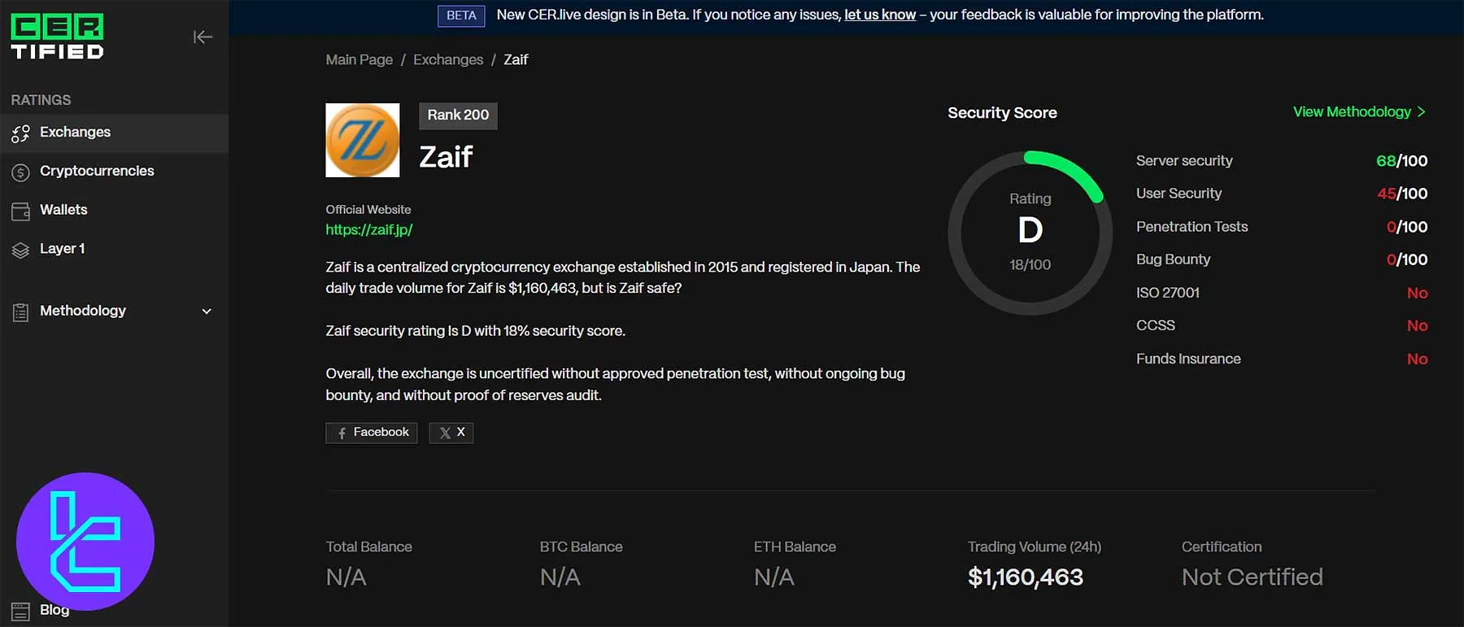Click the Zaif breadcrumb text
Screen dimensions: 1464x627
coord(516,59)
